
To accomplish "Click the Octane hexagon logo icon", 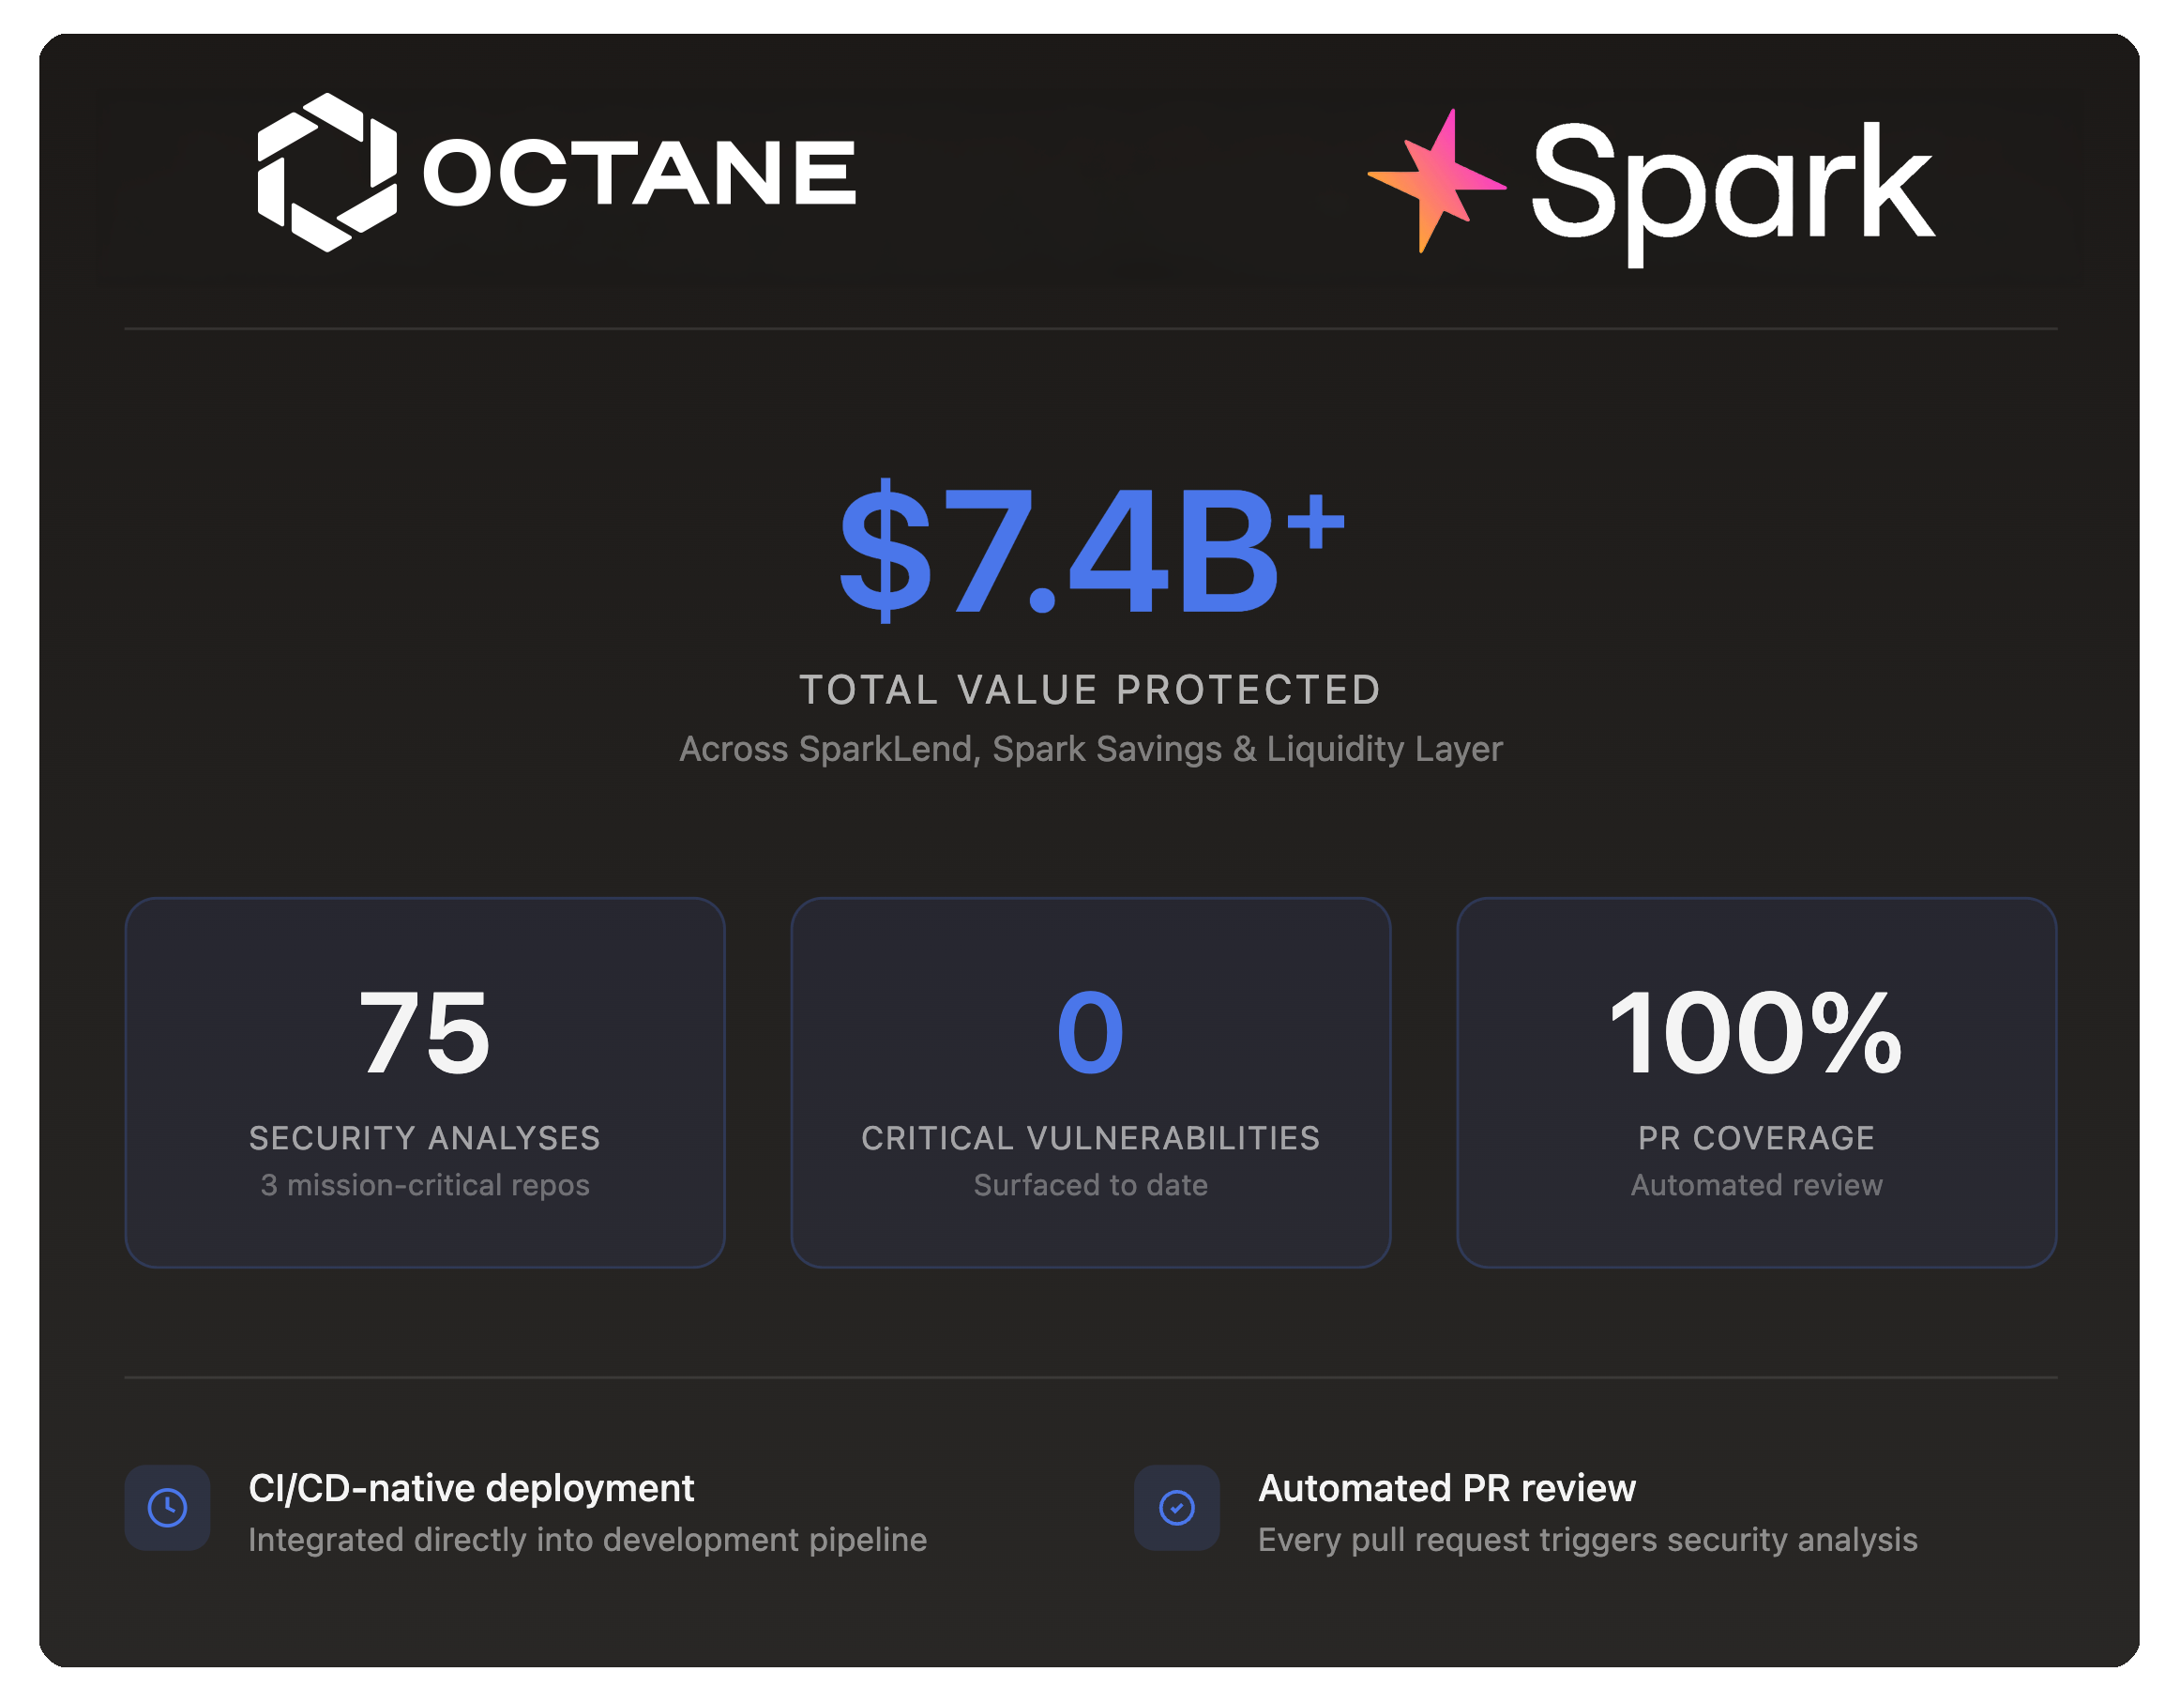I will click(x=326, y=172).
